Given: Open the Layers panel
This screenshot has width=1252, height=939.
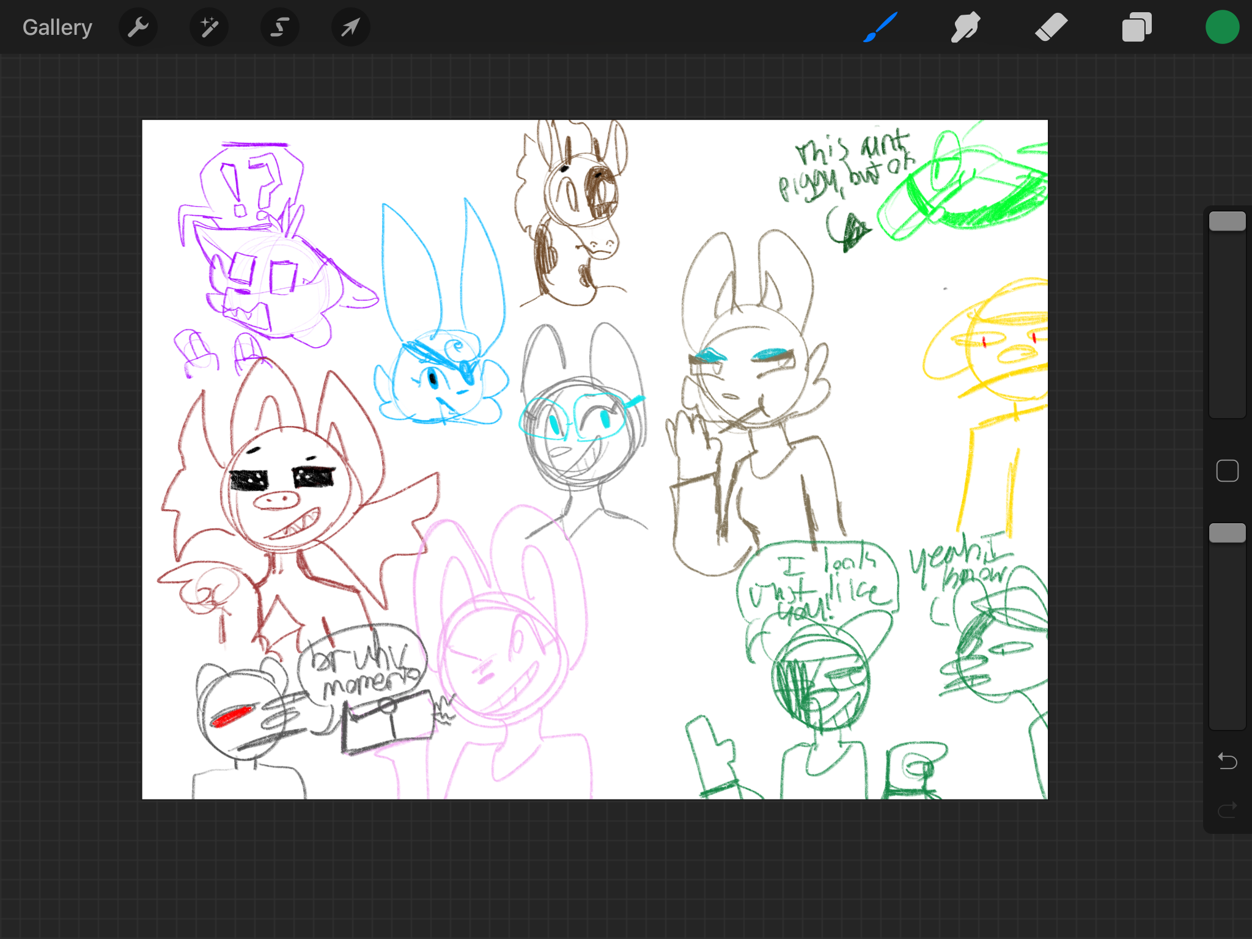Looking at the screenshot, I should click(x=1136, y=28).
